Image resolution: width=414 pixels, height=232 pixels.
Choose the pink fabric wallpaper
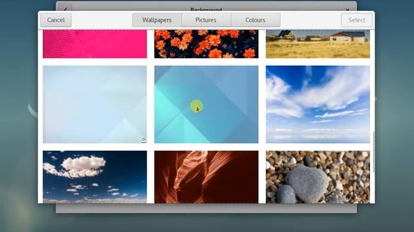(x=95, y=44)
